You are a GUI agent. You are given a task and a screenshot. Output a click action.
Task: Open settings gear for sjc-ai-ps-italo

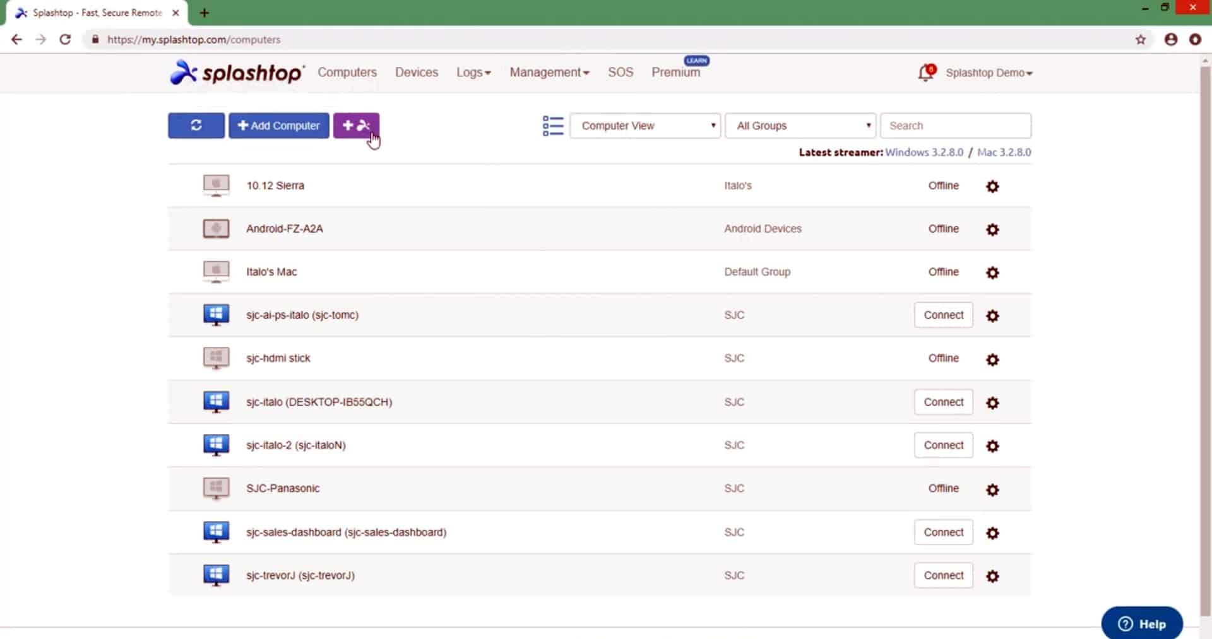pos(992,315)
